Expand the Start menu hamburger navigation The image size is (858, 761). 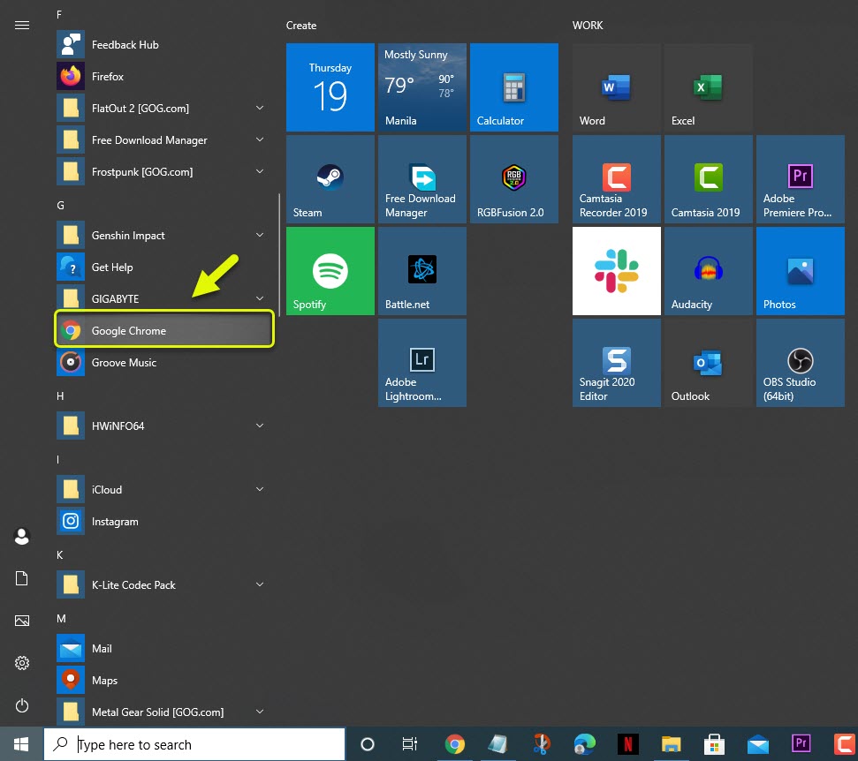pos(22,25)
